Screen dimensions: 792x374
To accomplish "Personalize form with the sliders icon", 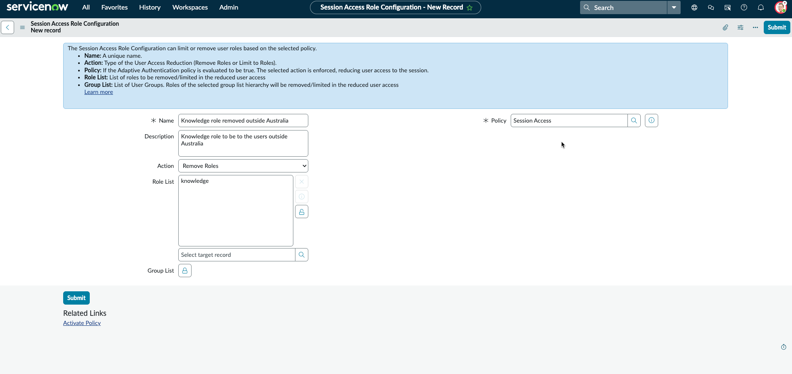I will pyautogui.click(x=740, y=27).
